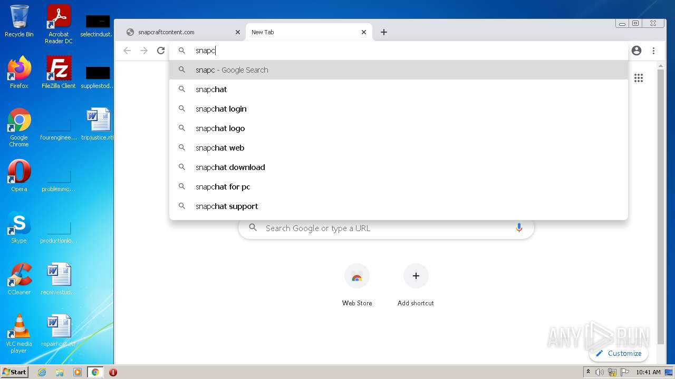Viewport: 675px width, 379px height.
Task: Click the address bar containing 'snapc'
Action: pos(399,51)
